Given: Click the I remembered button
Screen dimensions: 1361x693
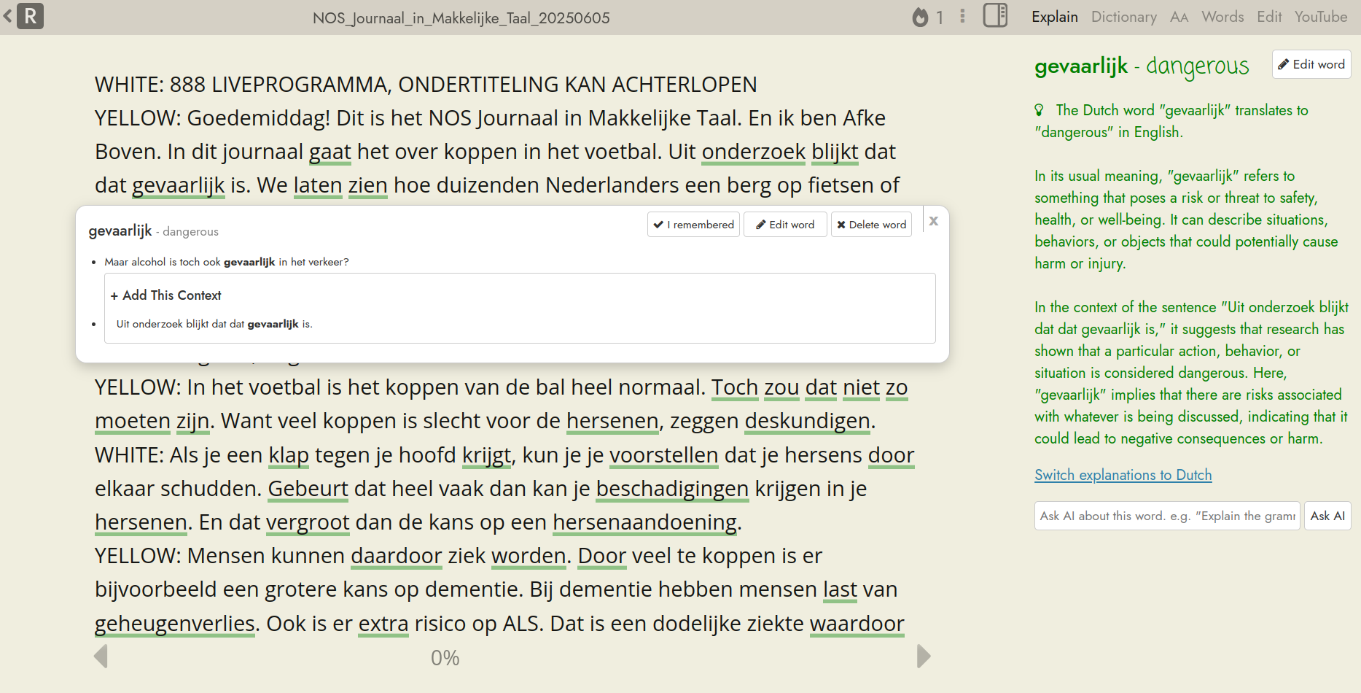Looking at the screenshot, I should 693,225.
